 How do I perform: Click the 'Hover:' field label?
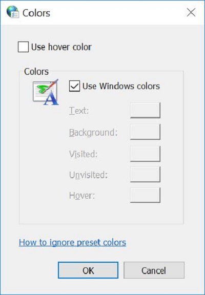82,196
